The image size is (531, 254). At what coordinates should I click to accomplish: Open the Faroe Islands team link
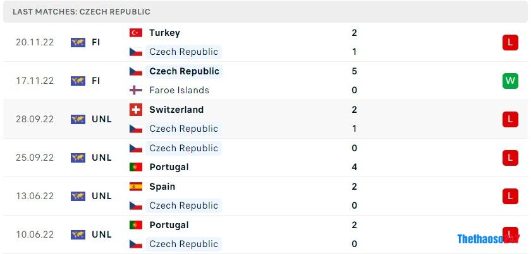coord(179,90)
